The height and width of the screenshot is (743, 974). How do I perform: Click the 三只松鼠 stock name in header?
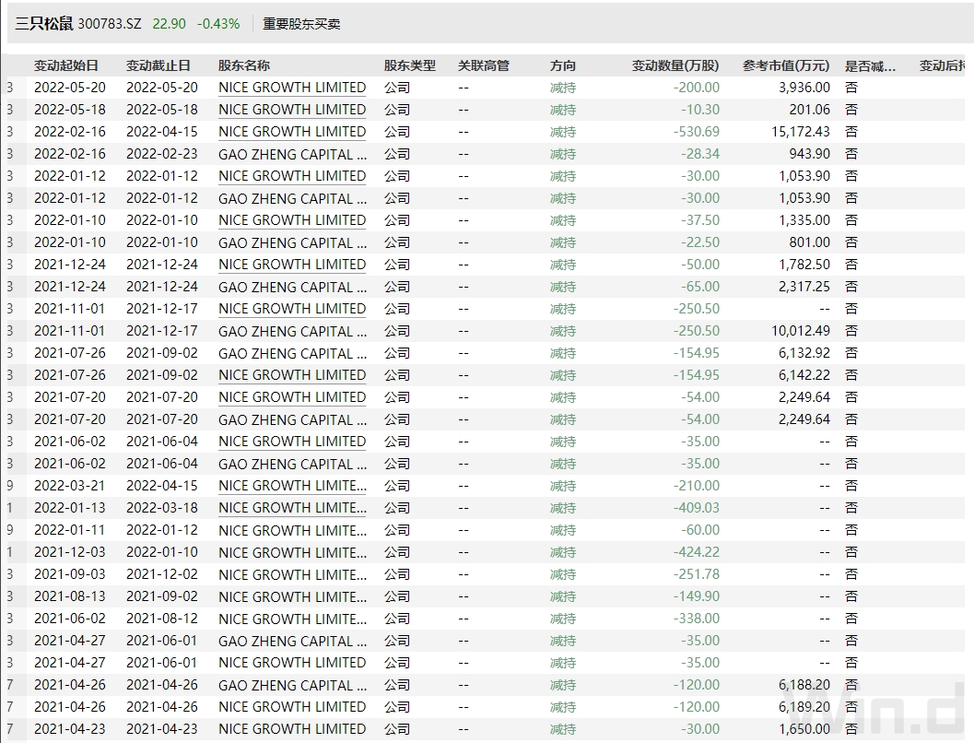tap(43, 23)
